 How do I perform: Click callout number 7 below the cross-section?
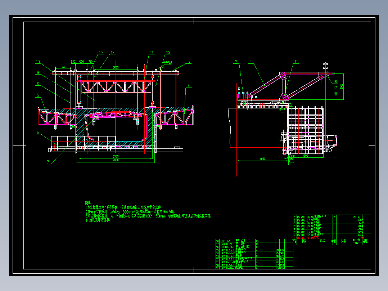48,162
